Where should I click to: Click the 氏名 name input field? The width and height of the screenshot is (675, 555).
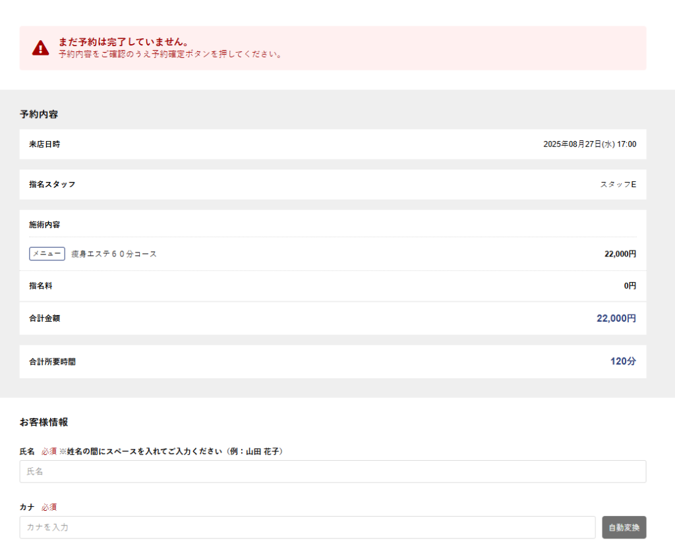pos(332,471)
